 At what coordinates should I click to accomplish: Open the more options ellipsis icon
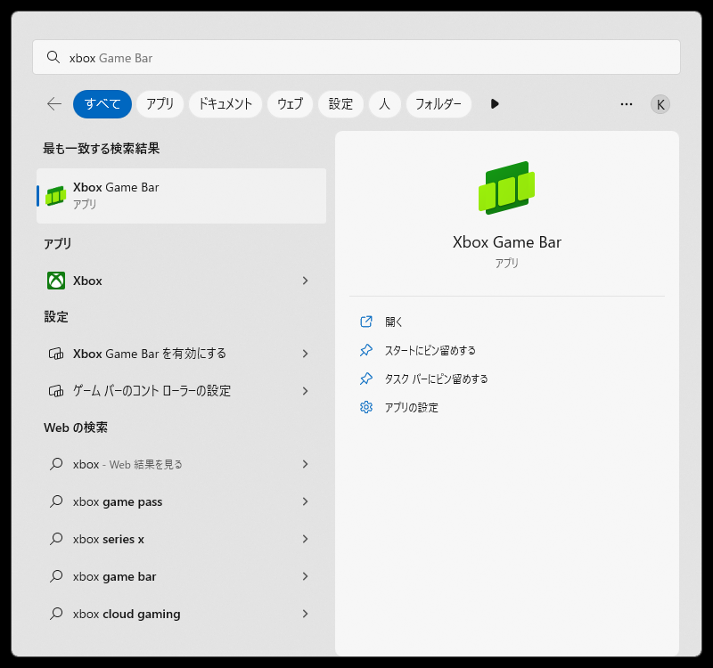pos(627,104)
